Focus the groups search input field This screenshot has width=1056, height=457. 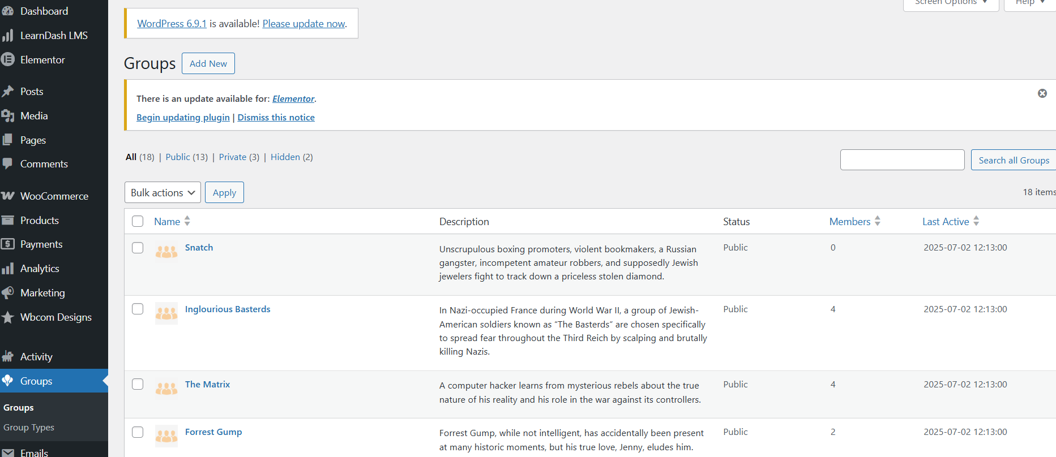[903, 159]
